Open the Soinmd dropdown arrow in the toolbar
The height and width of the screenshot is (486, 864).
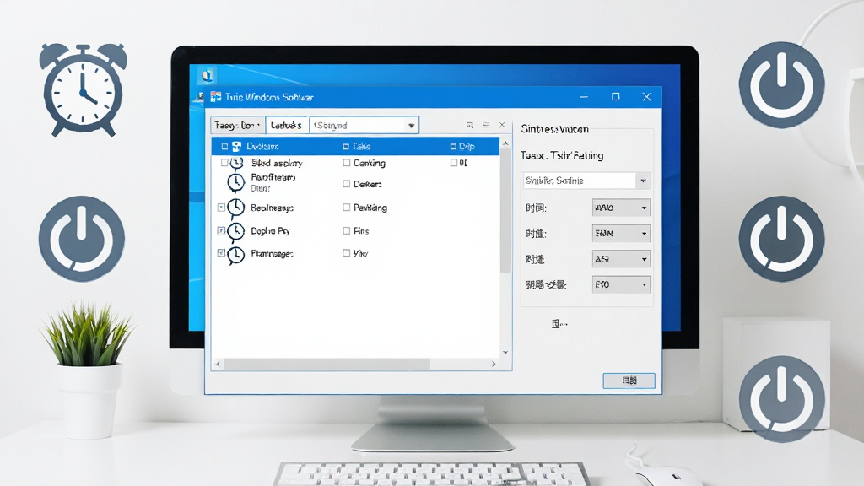[411, 126]
